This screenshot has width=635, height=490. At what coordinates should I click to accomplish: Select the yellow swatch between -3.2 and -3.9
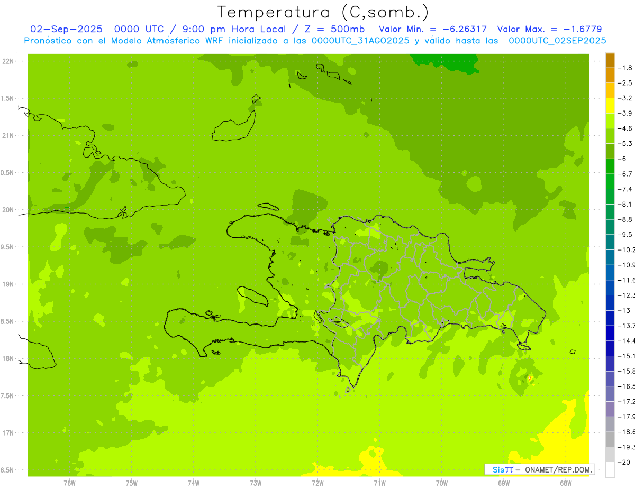[610, 106]
